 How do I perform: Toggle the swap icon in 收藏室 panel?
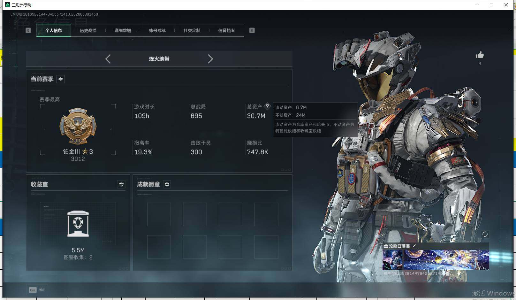point(121,184)
